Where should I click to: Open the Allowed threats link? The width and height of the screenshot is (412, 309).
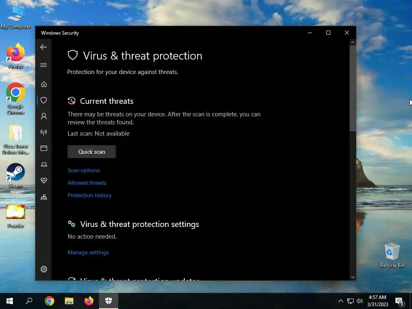coord(87,183)
